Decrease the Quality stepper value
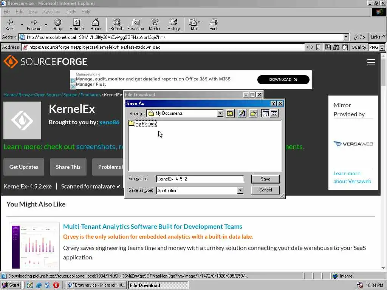This screenshot has height=290, width=387. click(x=382, y=49)
